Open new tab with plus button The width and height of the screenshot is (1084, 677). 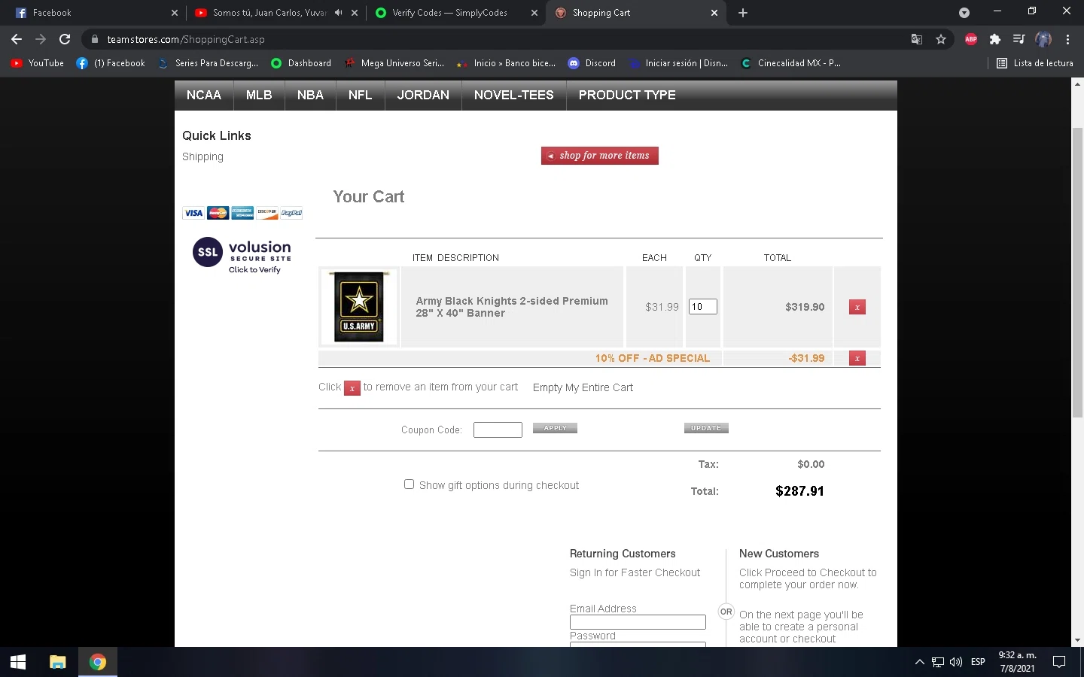743,13
